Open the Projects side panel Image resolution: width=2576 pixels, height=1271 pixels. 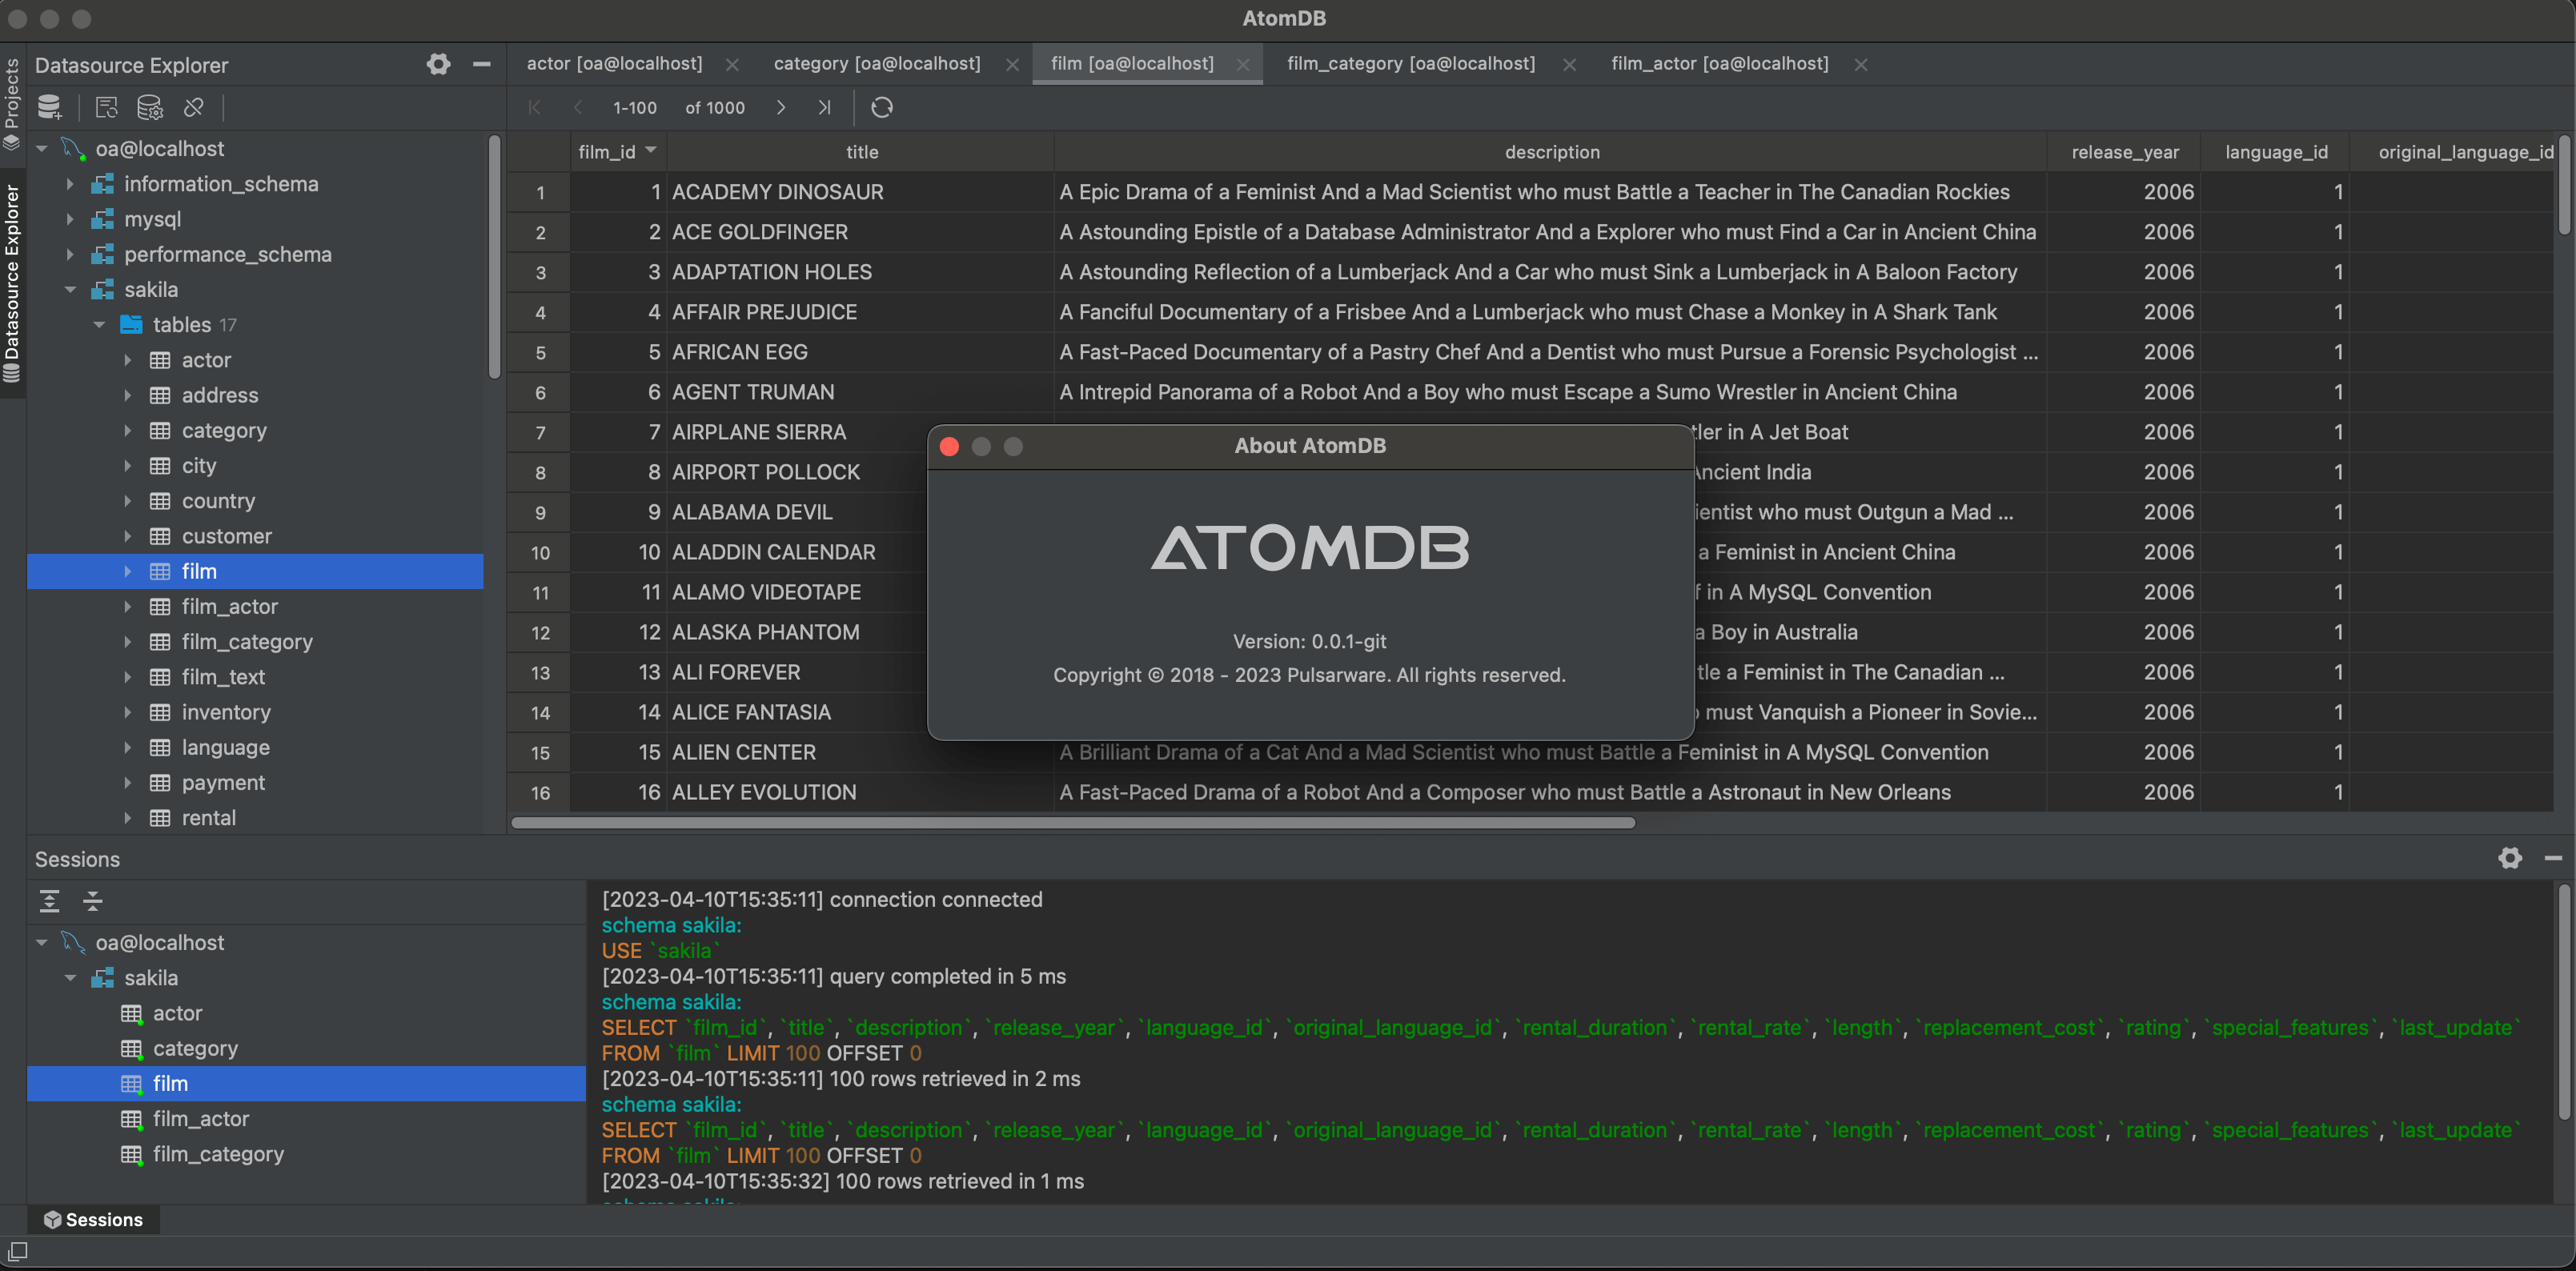click(x=12, y=103)
